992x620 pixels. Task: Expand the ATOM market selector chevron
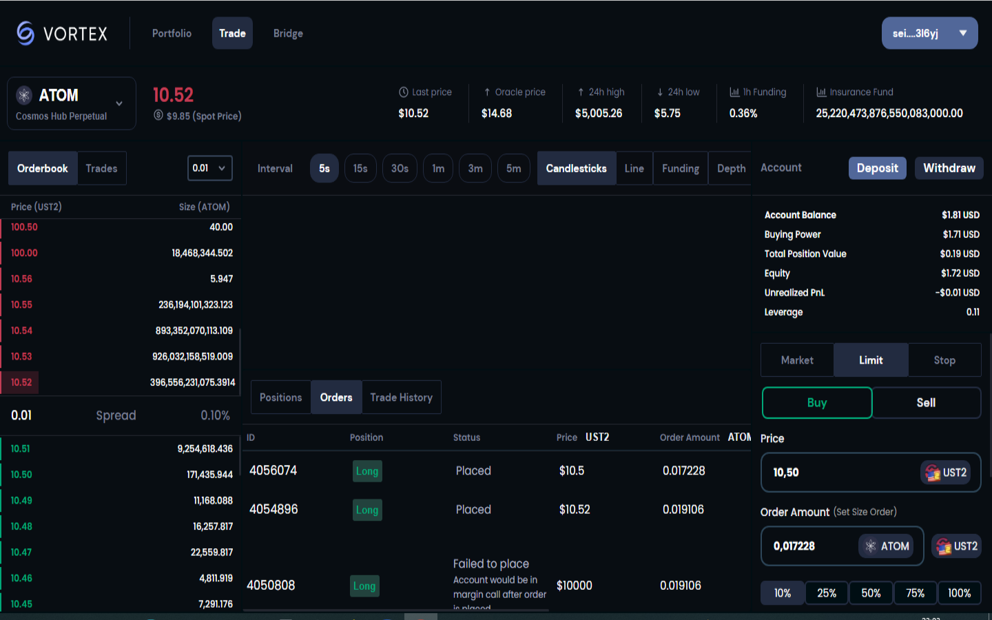point(119,103)
